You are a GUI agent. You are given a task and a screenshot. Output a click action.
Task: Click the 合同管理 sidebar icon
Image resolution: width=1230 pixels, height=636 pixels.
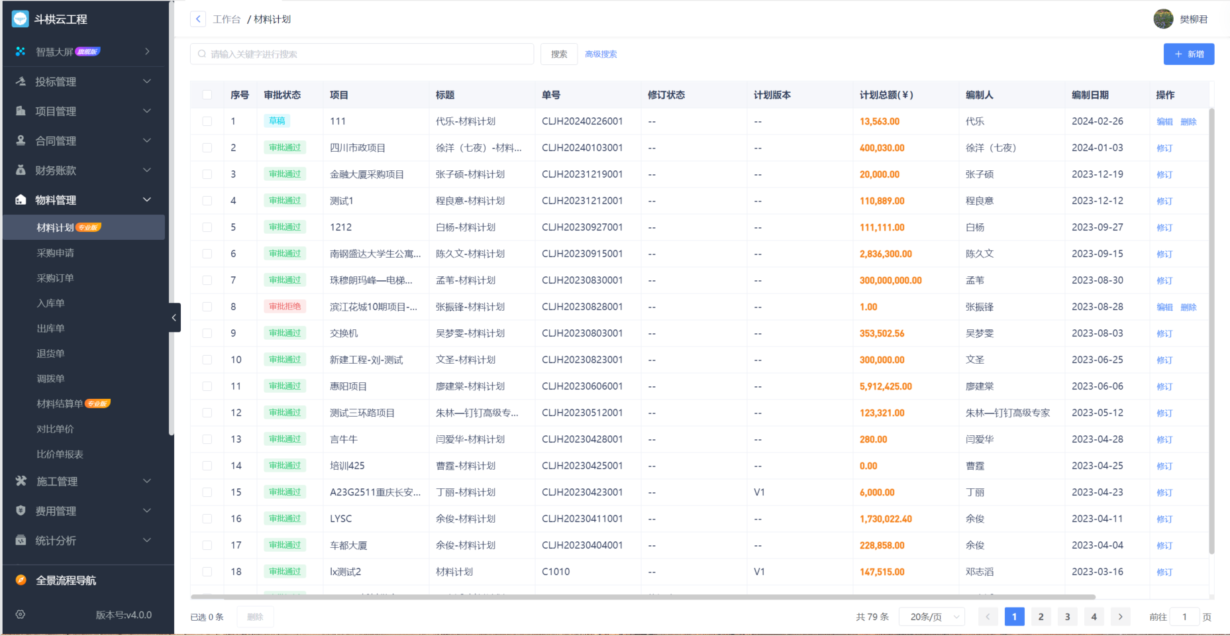pyautogui.click(x=21, y=140)
